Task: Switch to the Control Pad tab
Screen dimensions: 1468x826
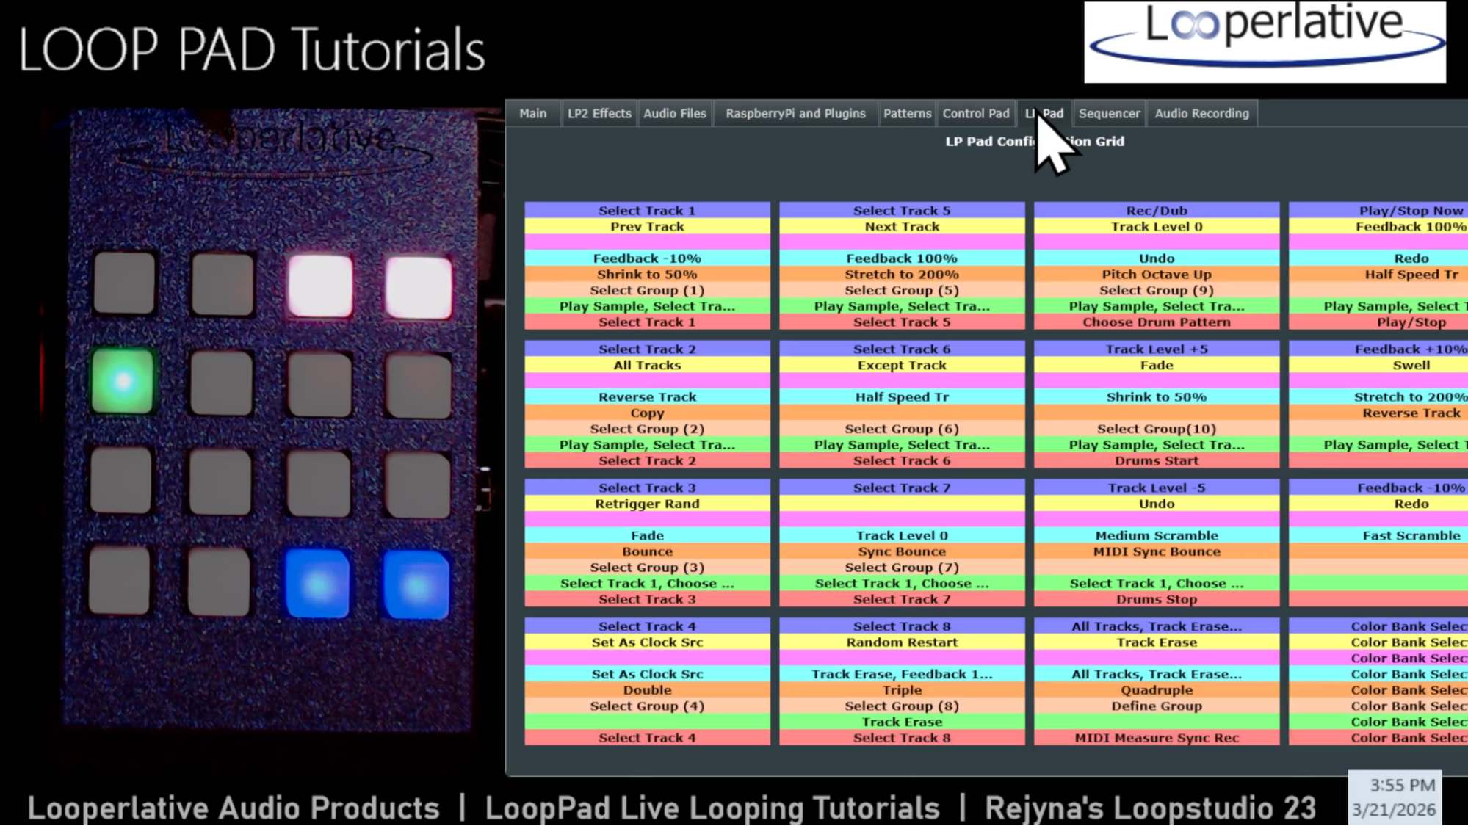Action: (x=976, y=114)
